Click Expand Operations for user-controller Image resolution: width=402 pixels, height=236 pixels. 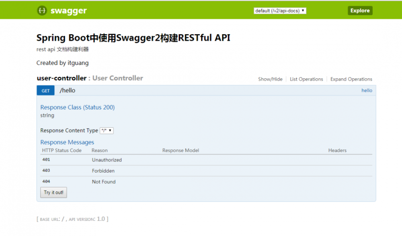351,79
